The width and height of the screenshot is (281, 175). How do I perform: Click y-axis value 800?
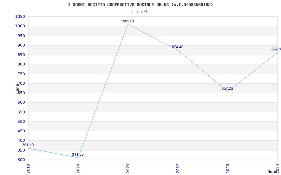(21, 64)
